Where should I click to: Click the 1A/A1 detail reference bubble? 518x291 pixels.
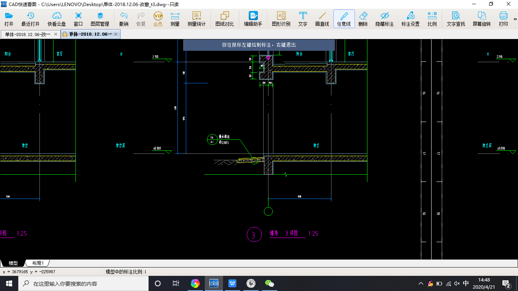pos(212,139)
